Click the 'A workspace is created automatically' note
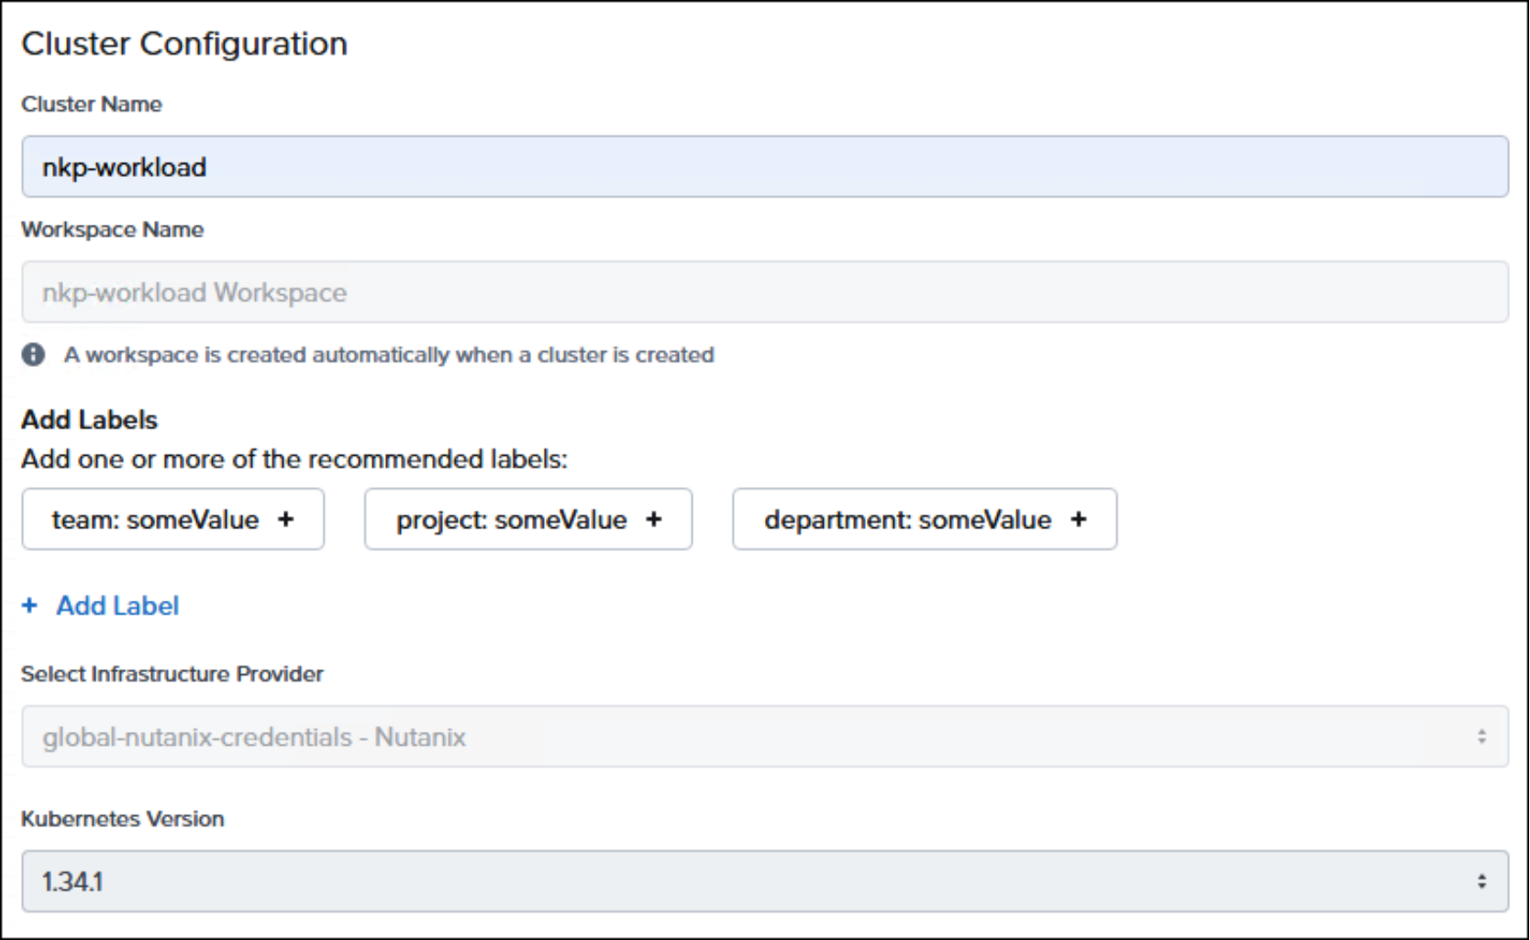 (389, 355)
